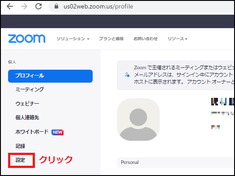Click the NEW badge beside ホワイトボード

pyautogui.click(x=58, y=132)
